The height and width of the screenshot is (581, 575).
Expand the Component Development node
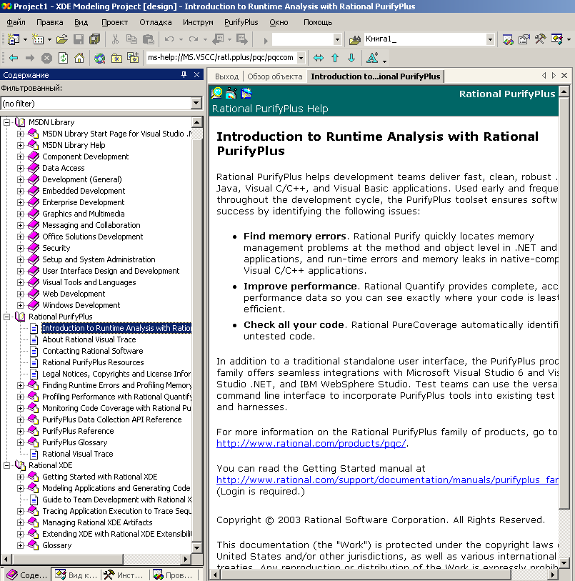click(x=21, y=157)
